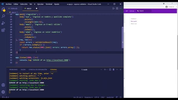The width and height of the screenshot is (178, 100).
Task: Change line ending via CRLF item
Action: pyautogui.click(x=103, y=97)
